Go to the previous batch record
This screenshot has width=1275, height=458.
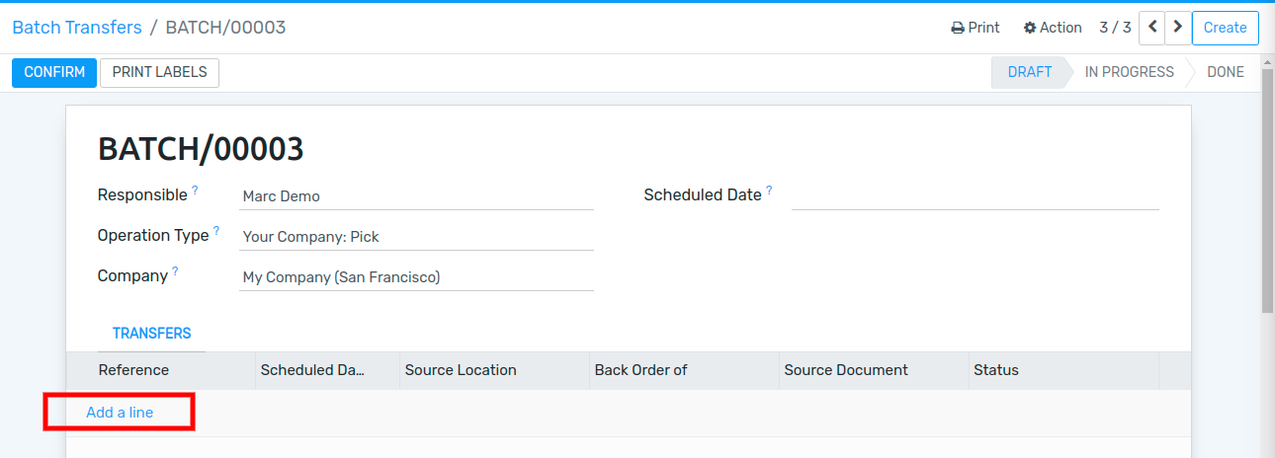(1152, 28)
